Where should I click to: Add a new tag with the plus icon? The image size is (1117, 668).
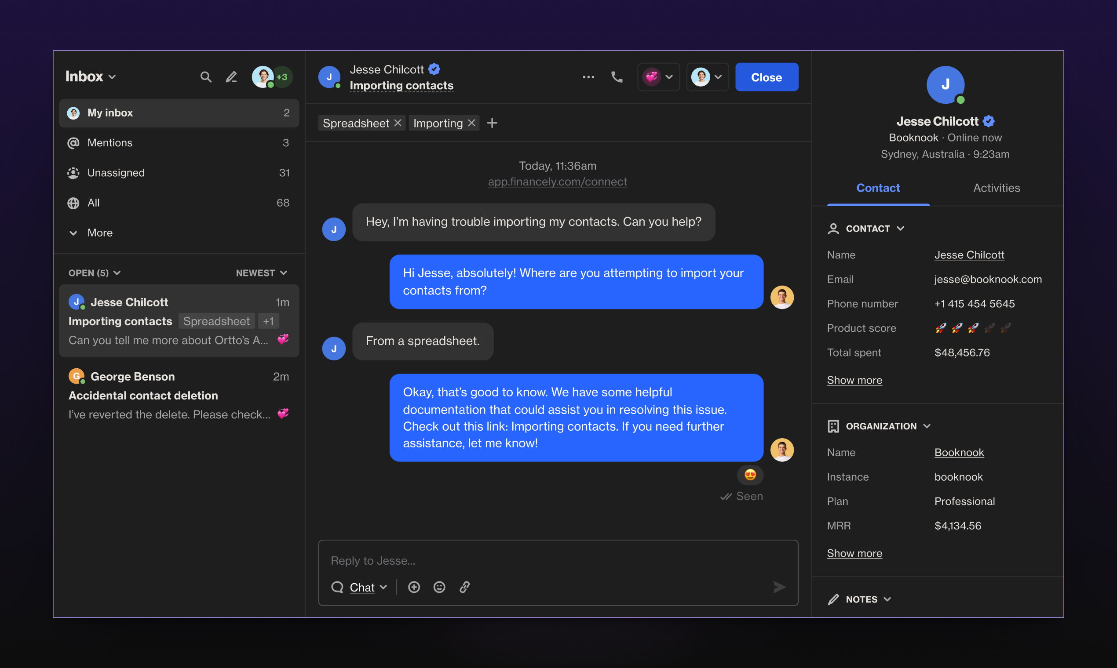point(492,123)
